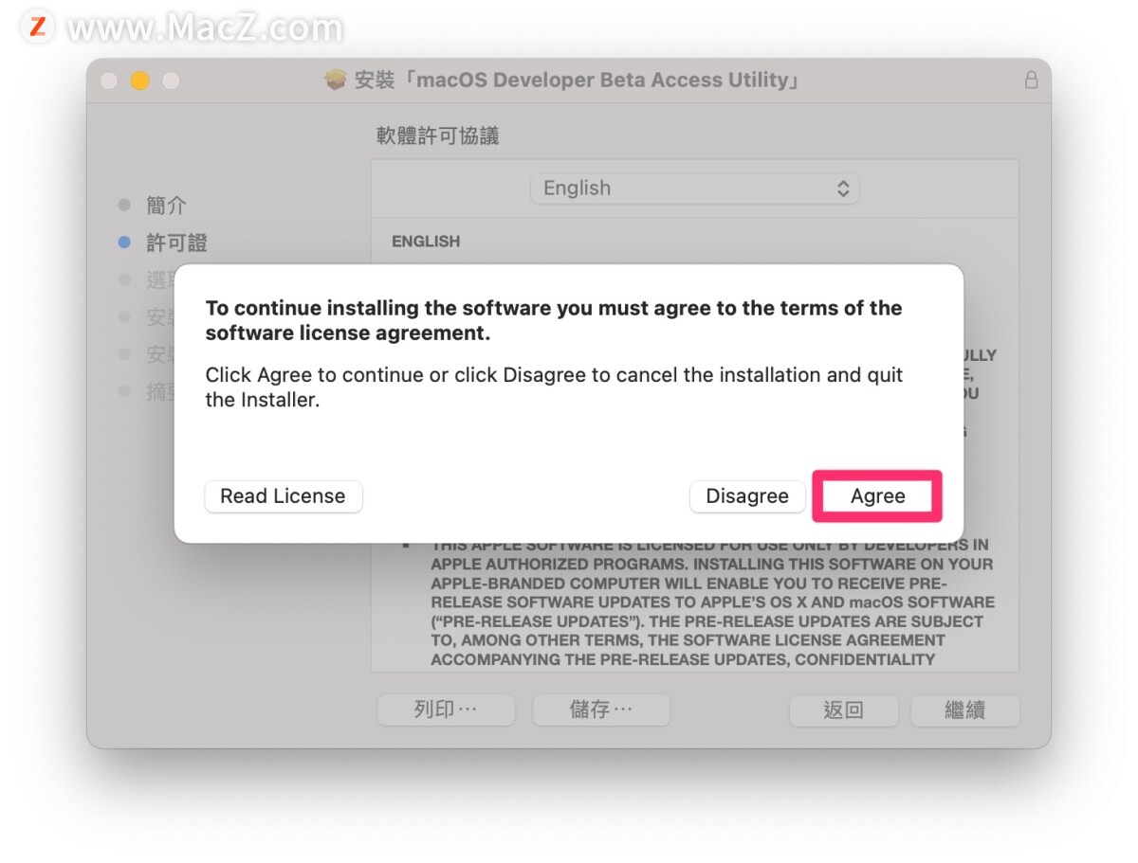Click the 儲存 save button
This screenshot has width=1138, height=863.
tap(601, 710)
